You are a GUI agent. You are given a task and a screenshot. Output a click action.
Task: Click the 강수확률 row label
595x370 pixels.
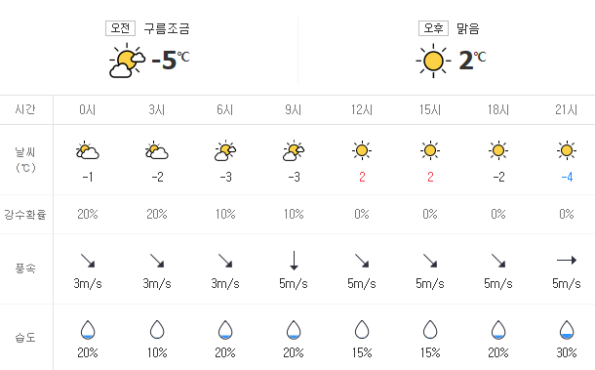[x=25, y=215]
